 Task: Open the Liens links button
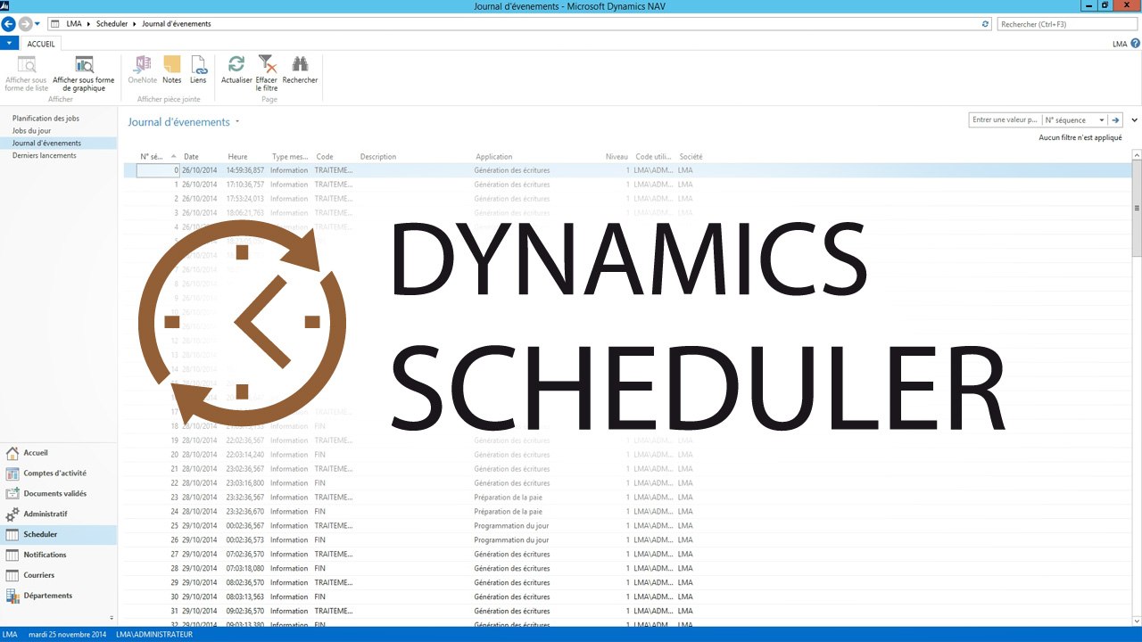point(198,70)
